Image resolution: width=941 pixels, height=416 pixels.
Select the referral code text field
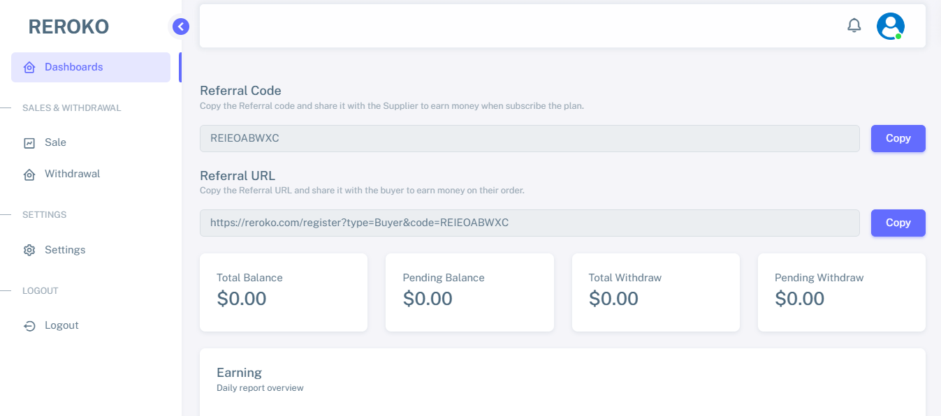pyautogui.click(x=529, y=138)
